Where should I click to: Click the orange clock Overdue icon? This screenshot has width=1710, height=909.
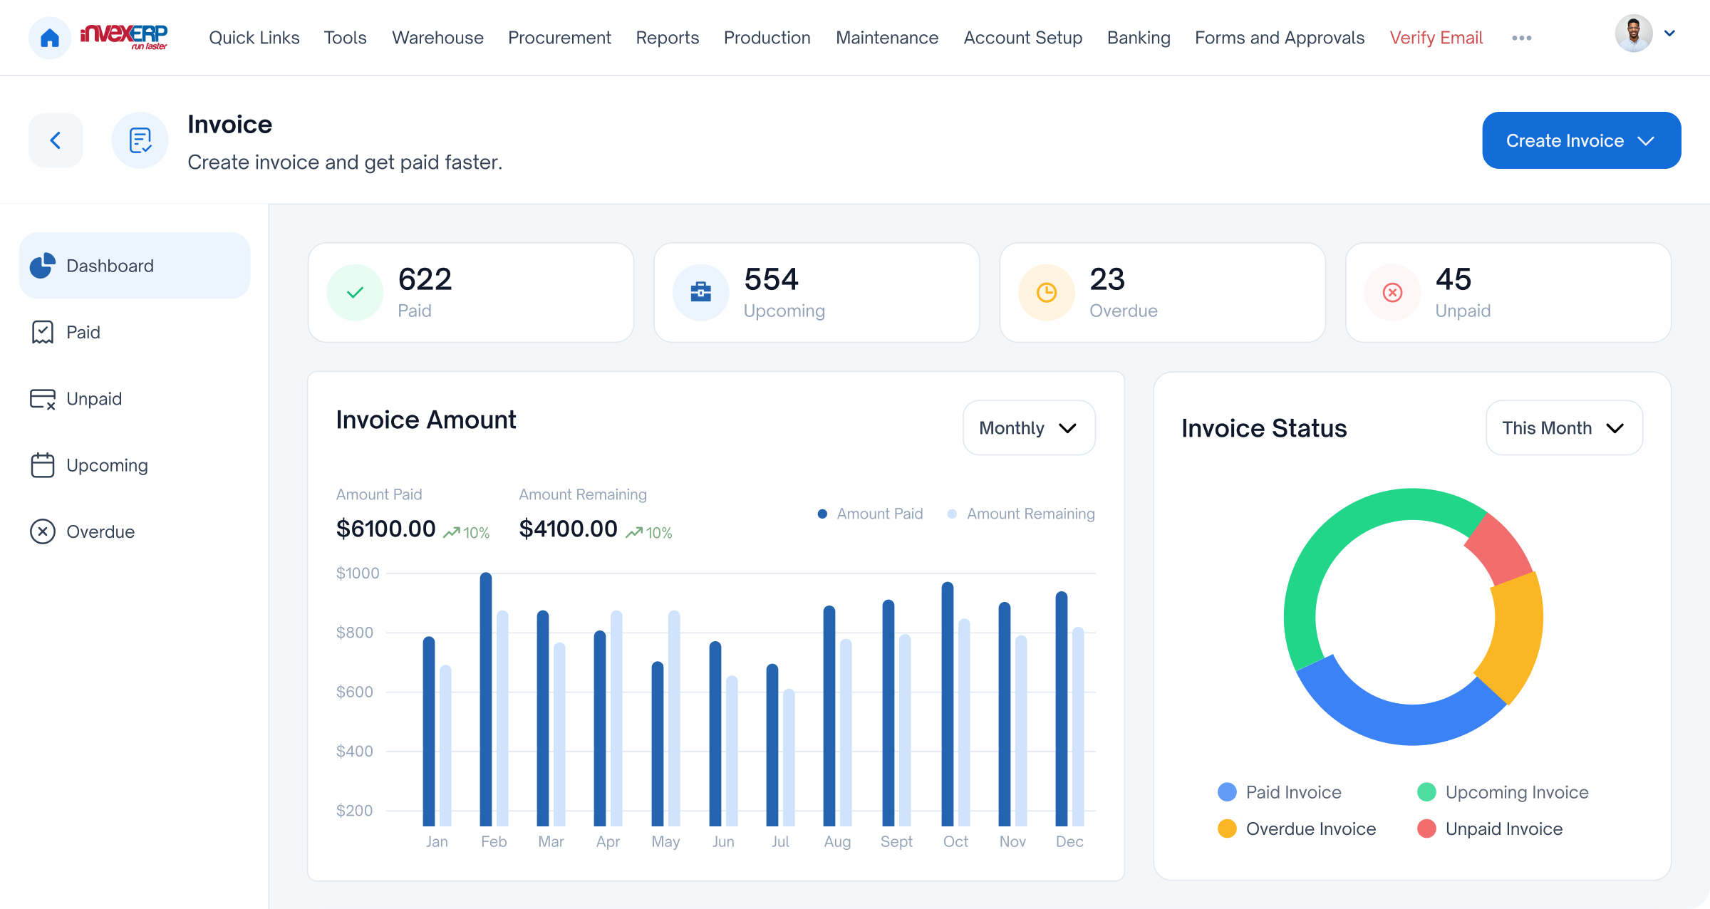click(1046, 292)
